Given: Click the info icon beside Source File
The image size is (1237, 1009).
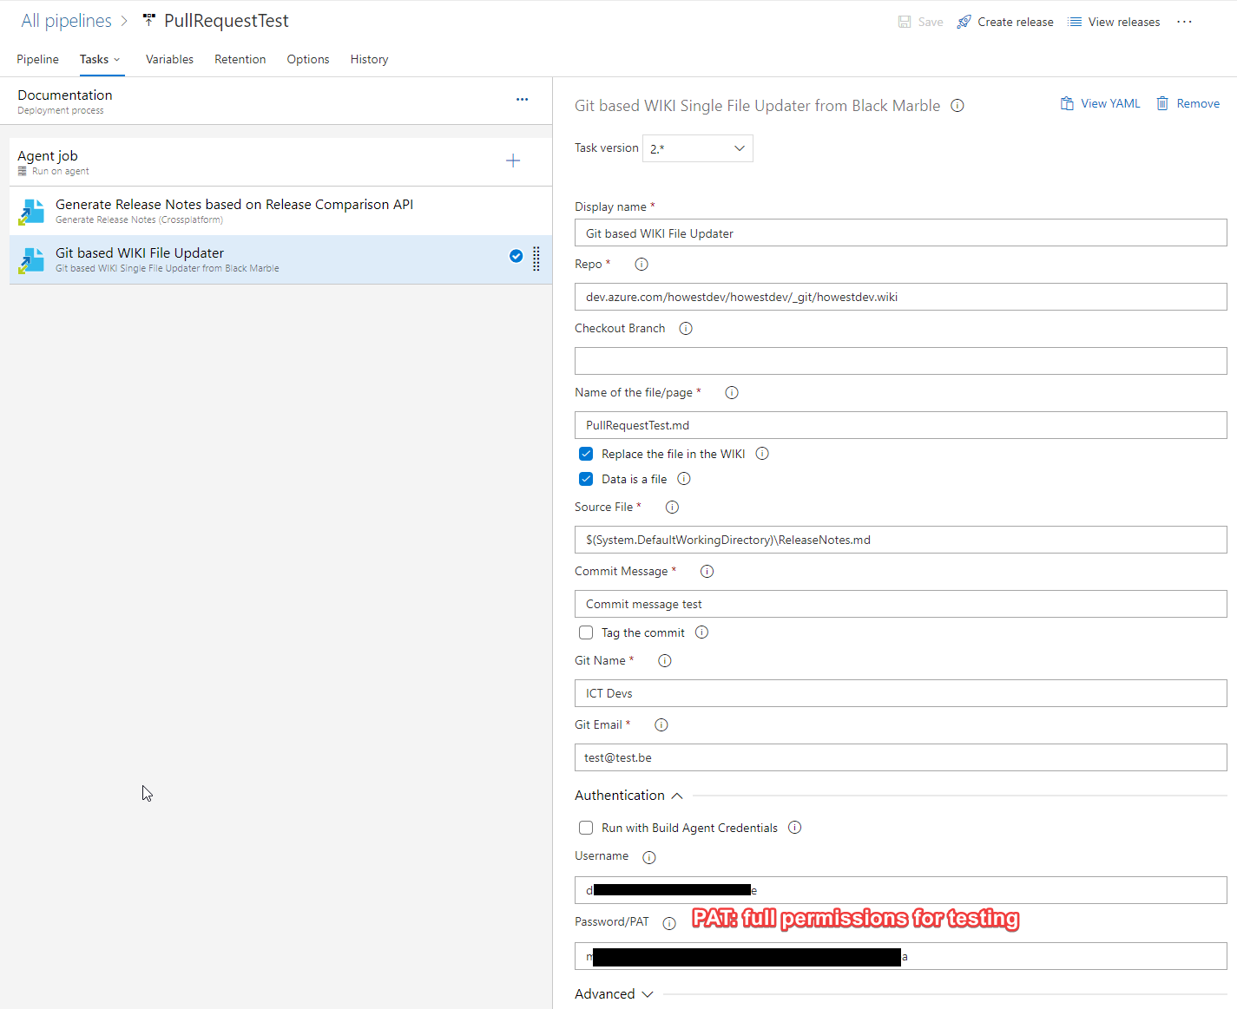Looking at the screenshot, I should 671,507.
